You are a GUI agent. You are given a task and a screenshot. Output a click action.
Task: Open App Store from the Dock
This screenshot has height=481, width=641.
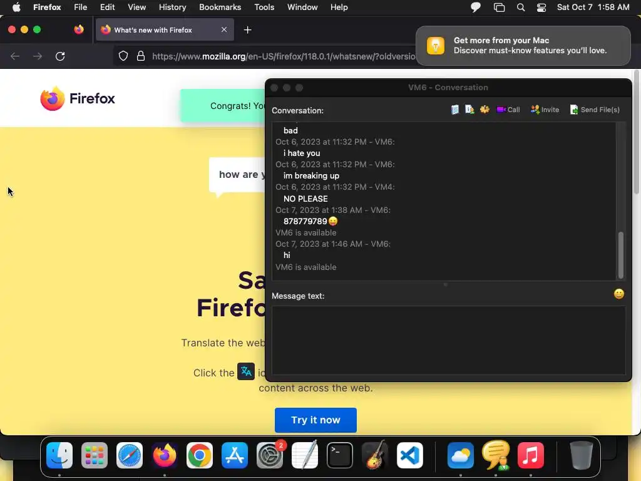tap(235, 455)
